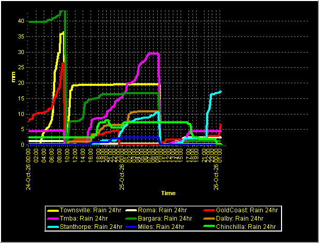Click the '25-Oct-26' x-axis date label
319x243 pixels.
[x=122, y=177]
